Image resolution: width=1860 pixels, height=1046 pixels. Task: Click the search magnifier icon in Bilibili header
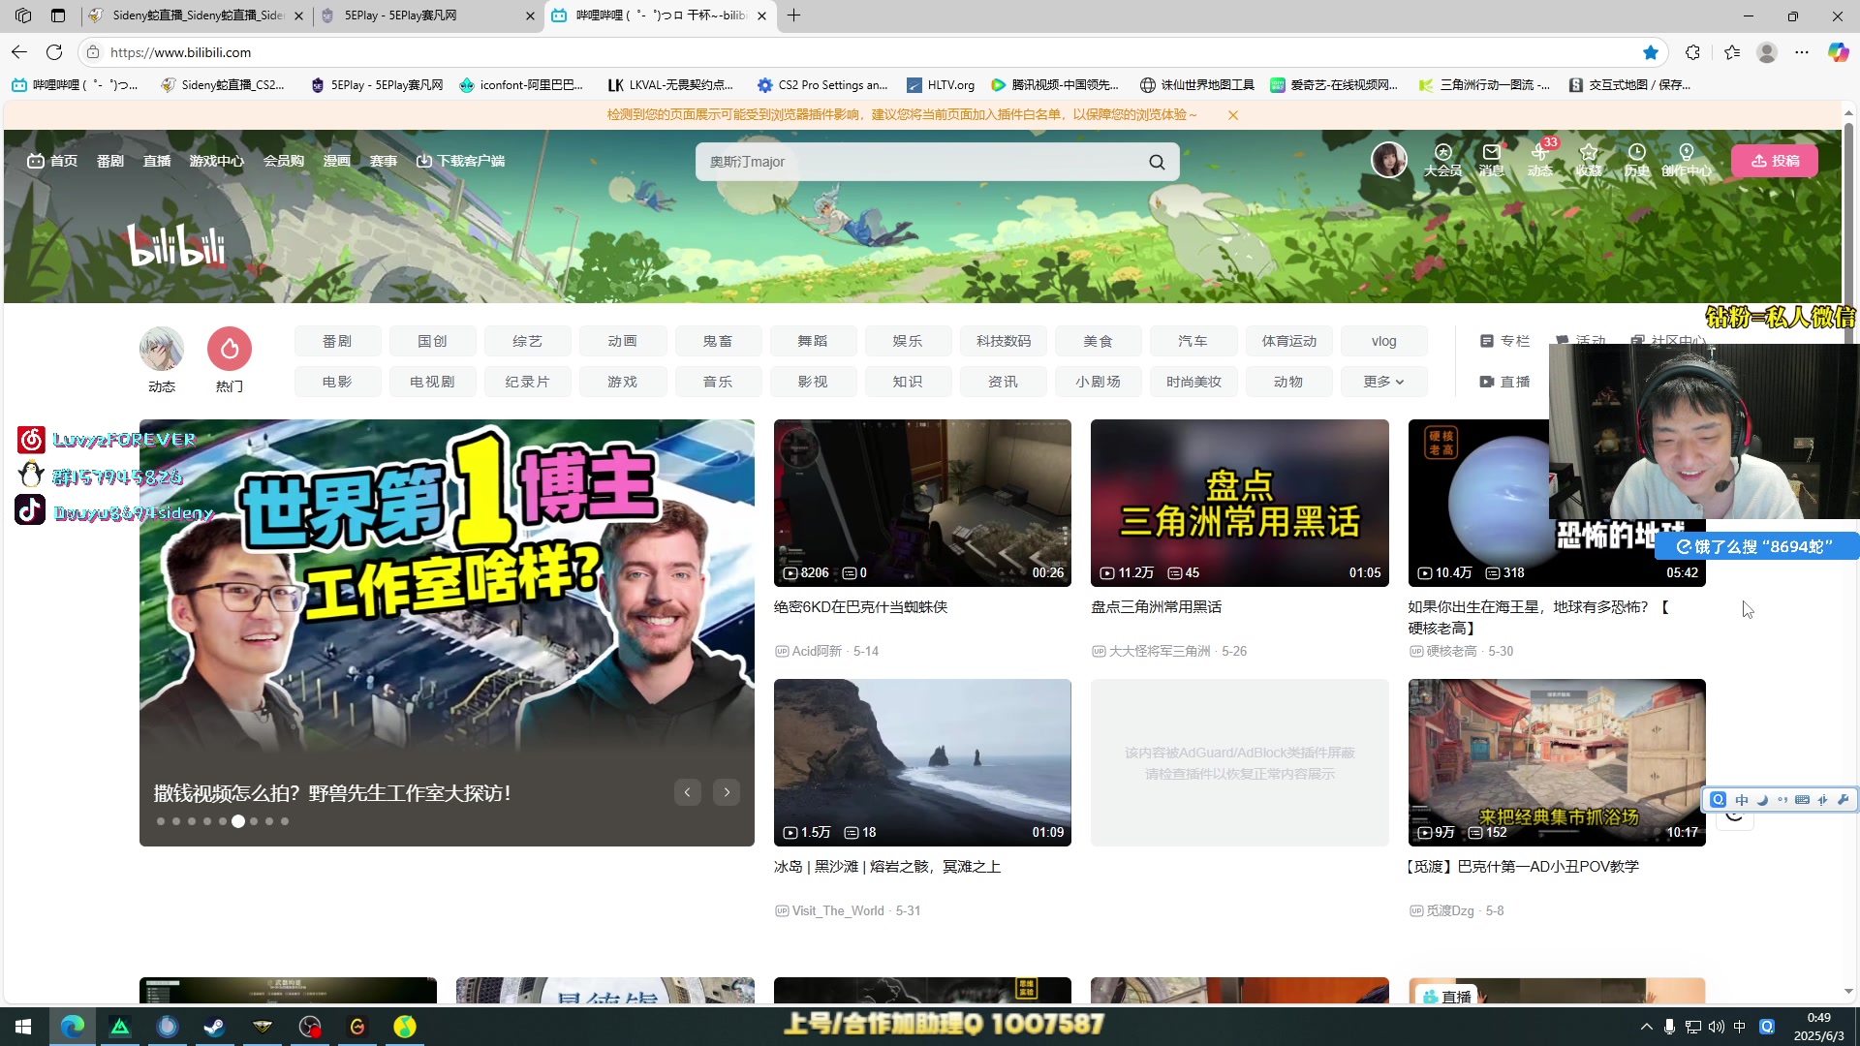[1157, 162]
